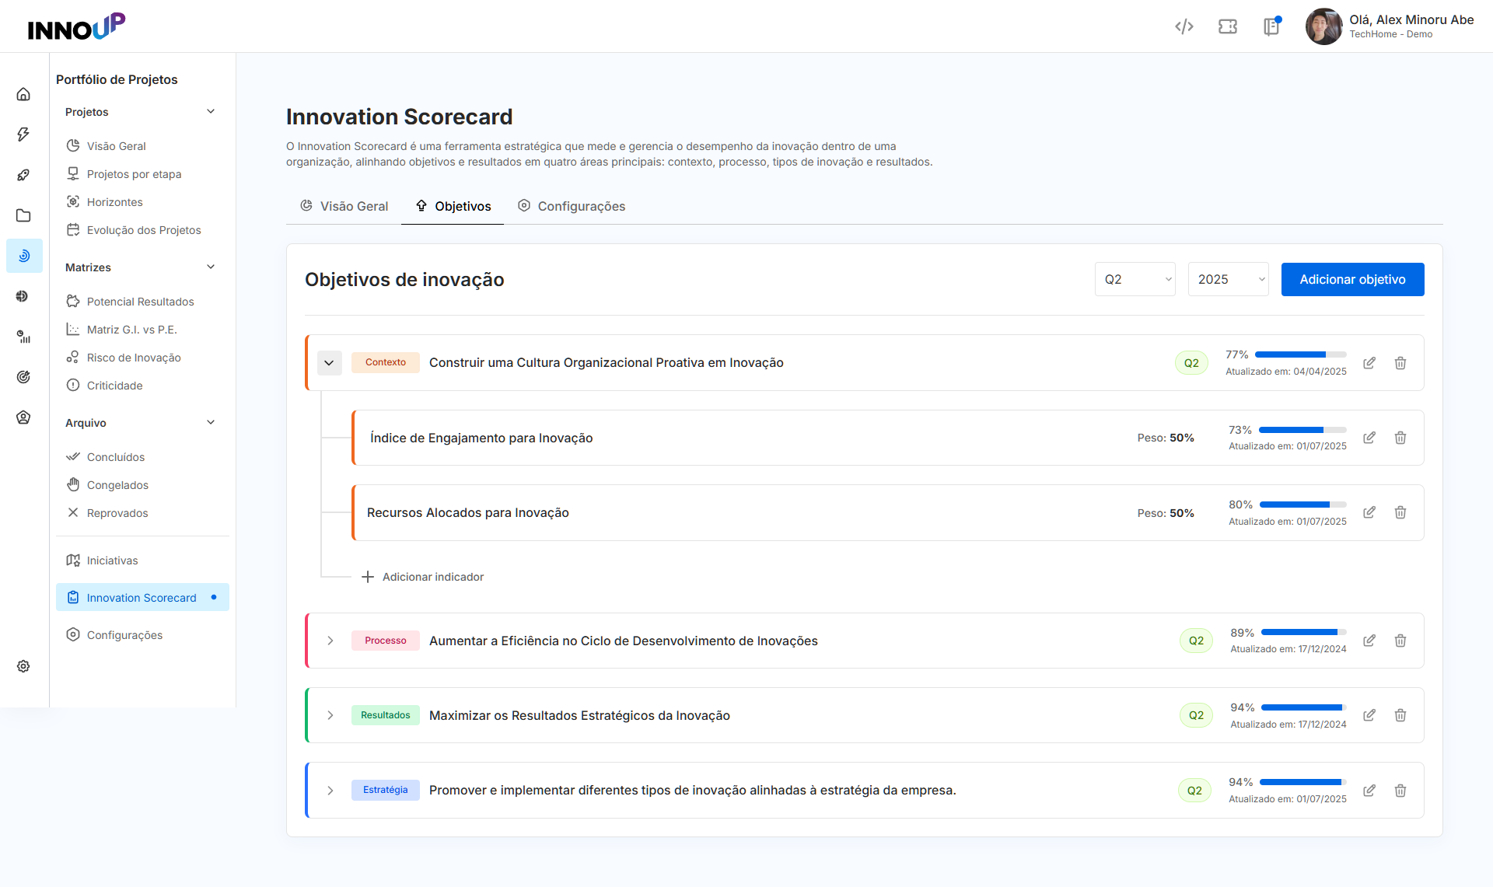Expand the Resultados objective

[x=330, y=715]
